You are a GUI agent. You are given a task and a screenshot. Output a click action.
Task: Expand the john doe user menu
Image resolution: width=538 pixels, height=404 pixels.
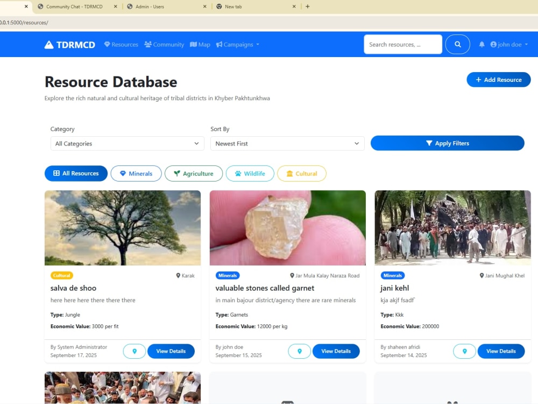click(x=509, y=44)
